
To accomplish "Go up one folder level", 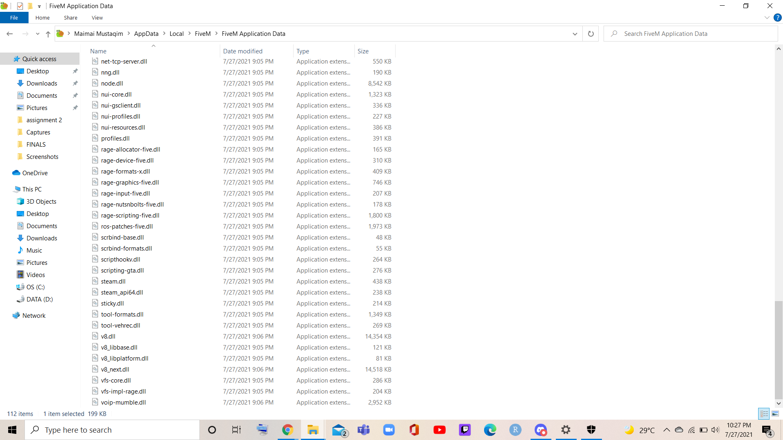I will click(x=48, y=34).
